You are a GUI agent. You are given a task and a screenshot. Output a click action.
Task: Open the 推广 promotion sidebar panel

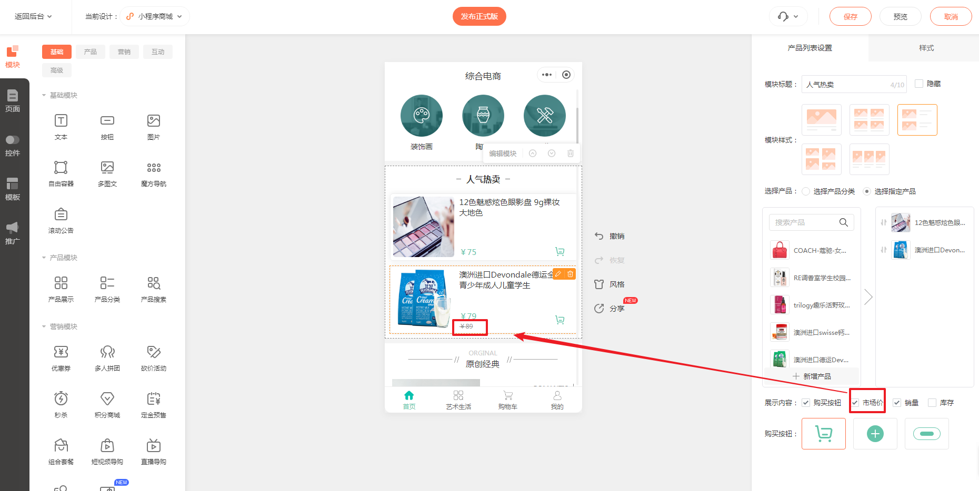click(13, 233)
